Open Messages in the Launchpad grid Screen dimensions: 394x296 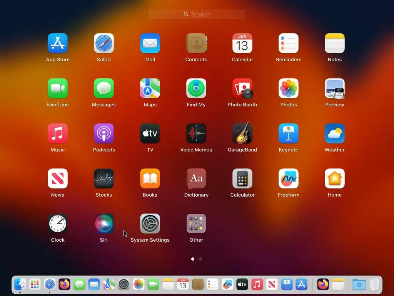pyautogui.click(x=104, y=88)
